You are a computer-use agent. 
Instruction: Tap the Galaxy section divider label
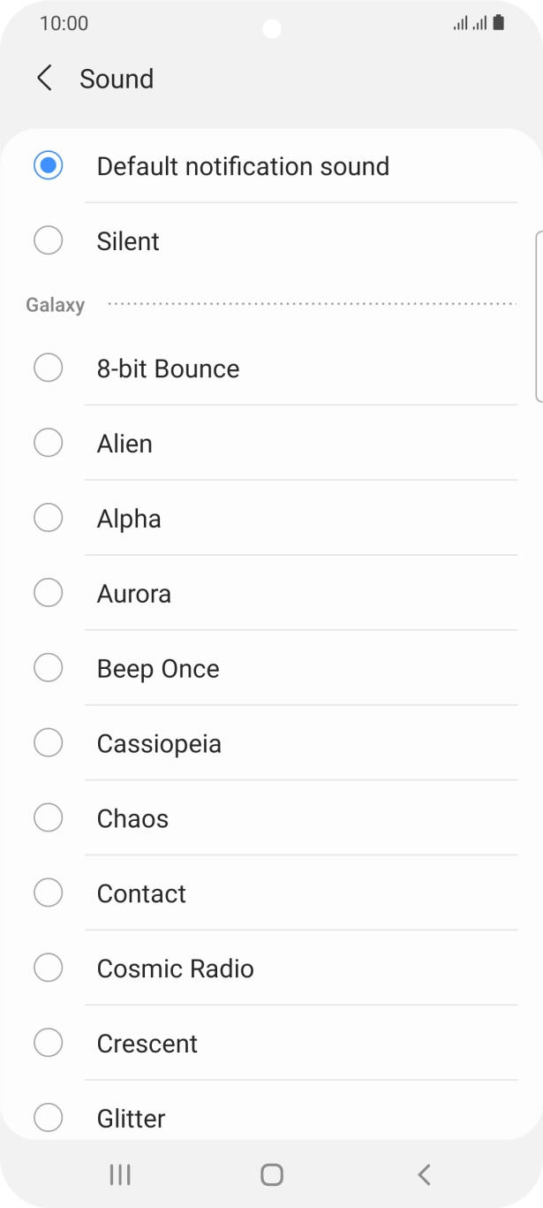click(x=55, y=304)
